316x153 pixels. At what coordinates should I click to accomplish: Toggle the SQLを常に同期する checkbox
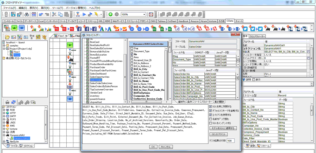[211, 106]
